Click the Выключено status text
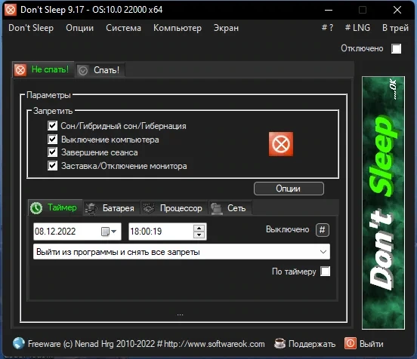Screen dimensions: 417x359 (288, 229)
